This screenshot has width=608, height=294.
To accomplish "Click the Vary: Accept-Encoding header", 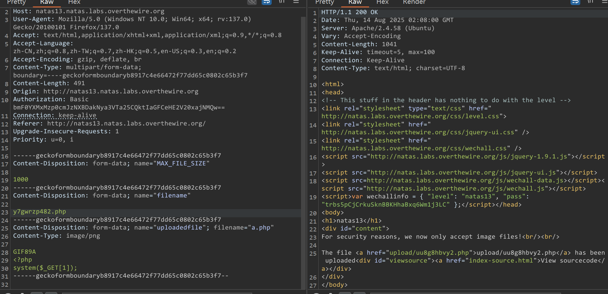I will 361,36.
